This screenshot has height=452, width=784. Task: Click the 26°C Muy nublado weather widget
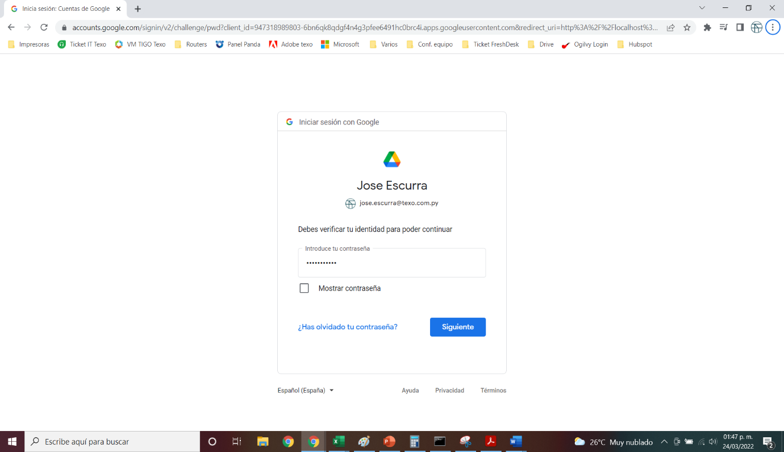[613, 442]
